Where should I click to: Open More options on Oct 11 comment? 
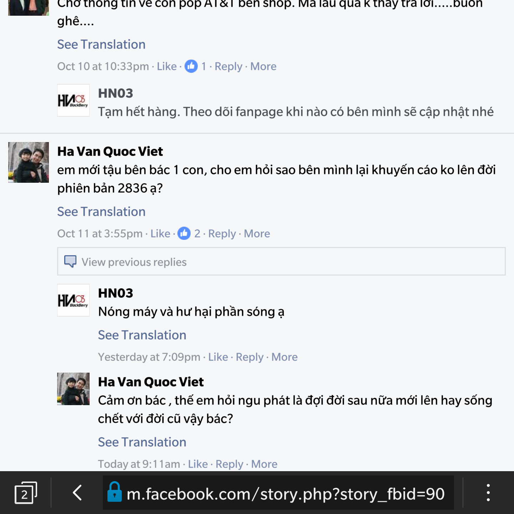257,234
